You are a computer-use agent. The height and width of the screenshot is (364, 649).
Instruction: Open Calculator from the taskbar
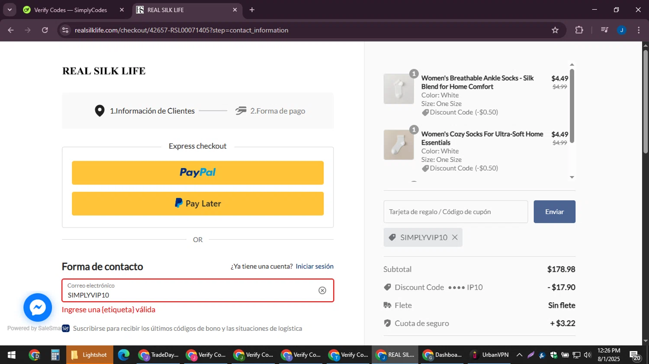pos(55,355)
